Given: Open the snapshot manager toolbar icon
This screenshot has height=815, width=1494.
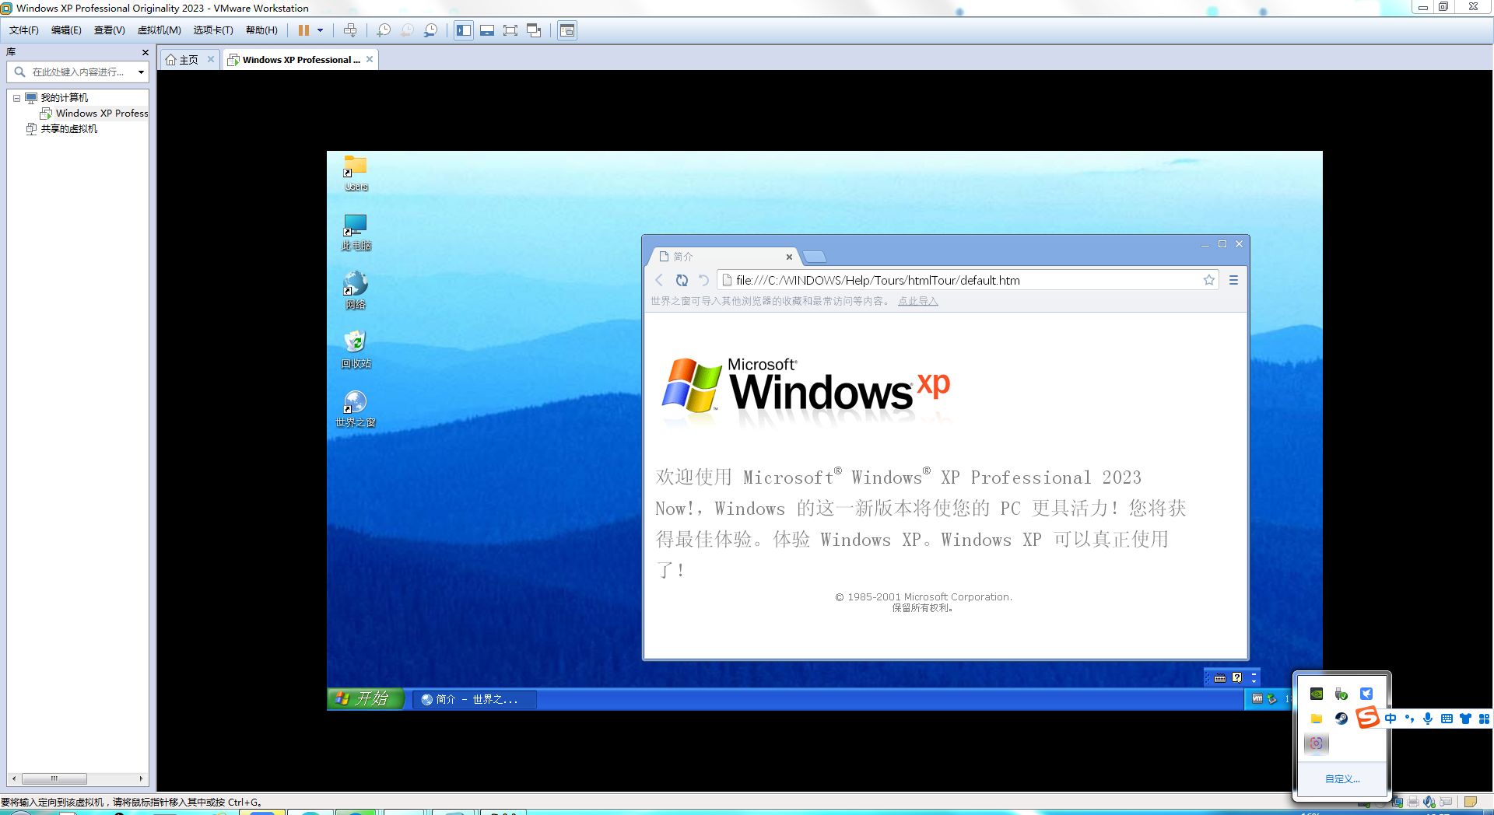Looking at the screenshot, I should point(430,30).
